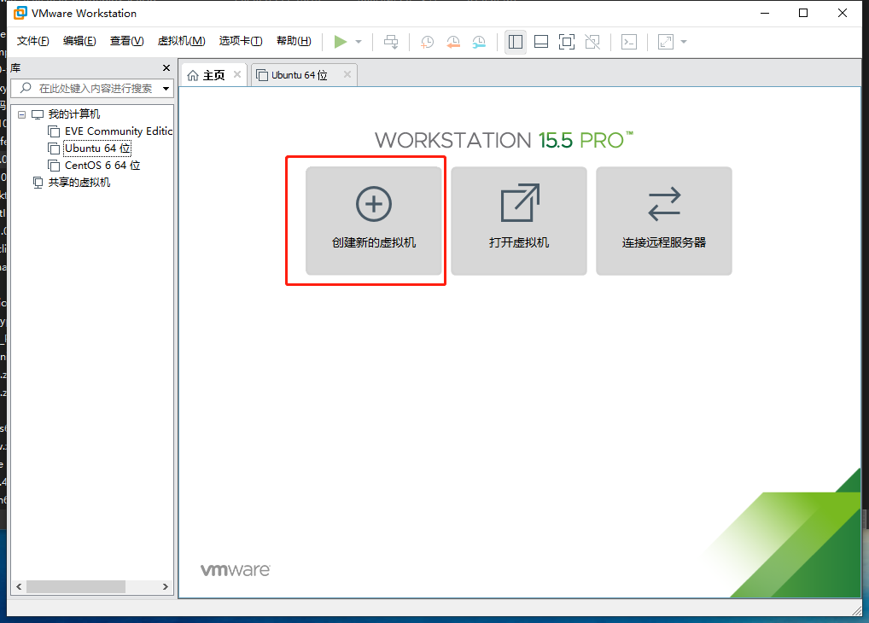Click the Revert to Snapshot icon
The image size is (869, 623).
(453, 42)
